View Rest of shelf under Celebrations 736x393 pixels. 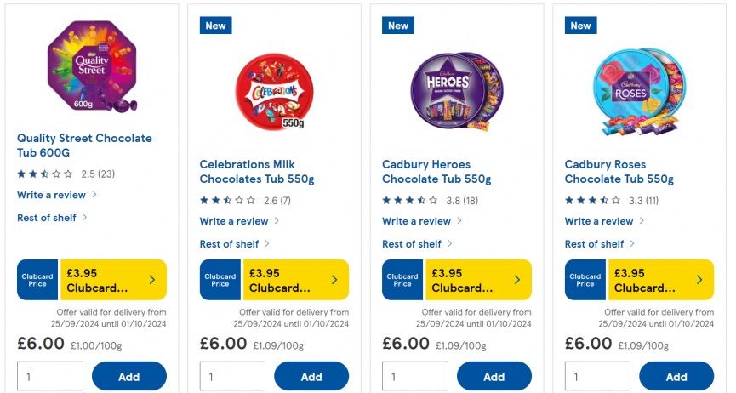[x=230, y=244]
